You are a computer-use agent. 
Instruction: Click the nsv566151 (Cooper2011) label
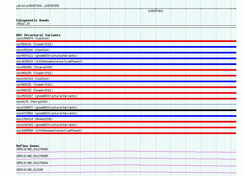35,84
